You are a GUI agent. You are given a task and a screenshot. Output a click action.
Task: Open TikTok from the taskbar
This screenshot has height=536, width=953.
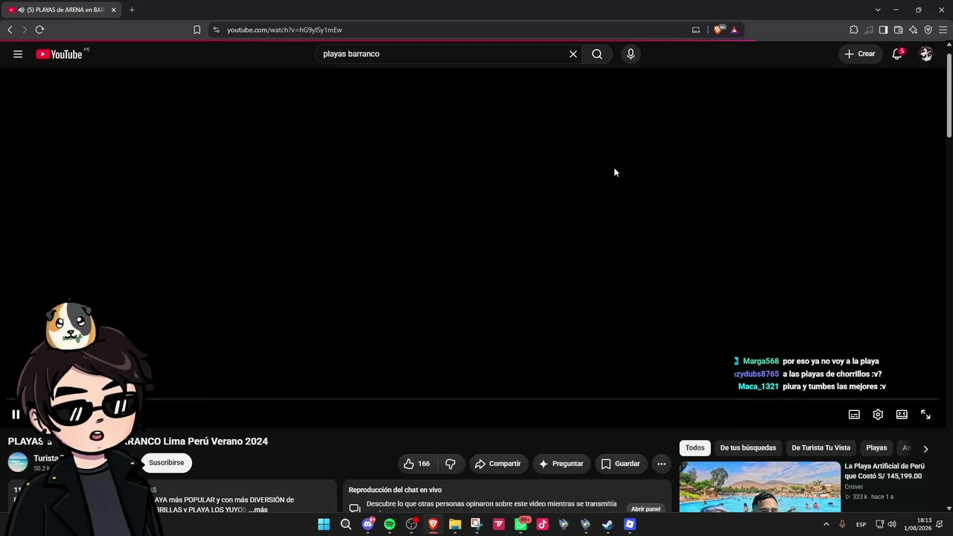[542, 524]
